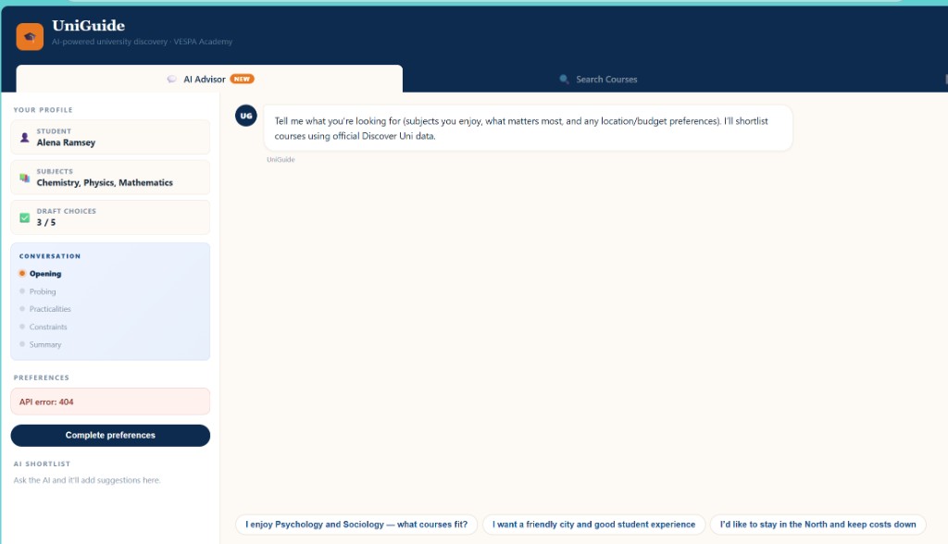This screenshot has width=948, height=544.
Task: Open the Conversation stages panel
Action: (110, 301)
